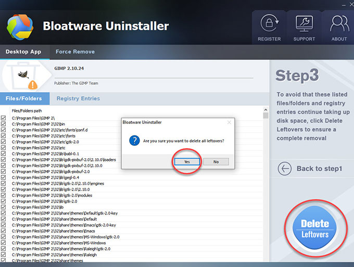Open the REGISTER lock icon
This screenshot has height=267, width=354.
[x=270, y=23]
